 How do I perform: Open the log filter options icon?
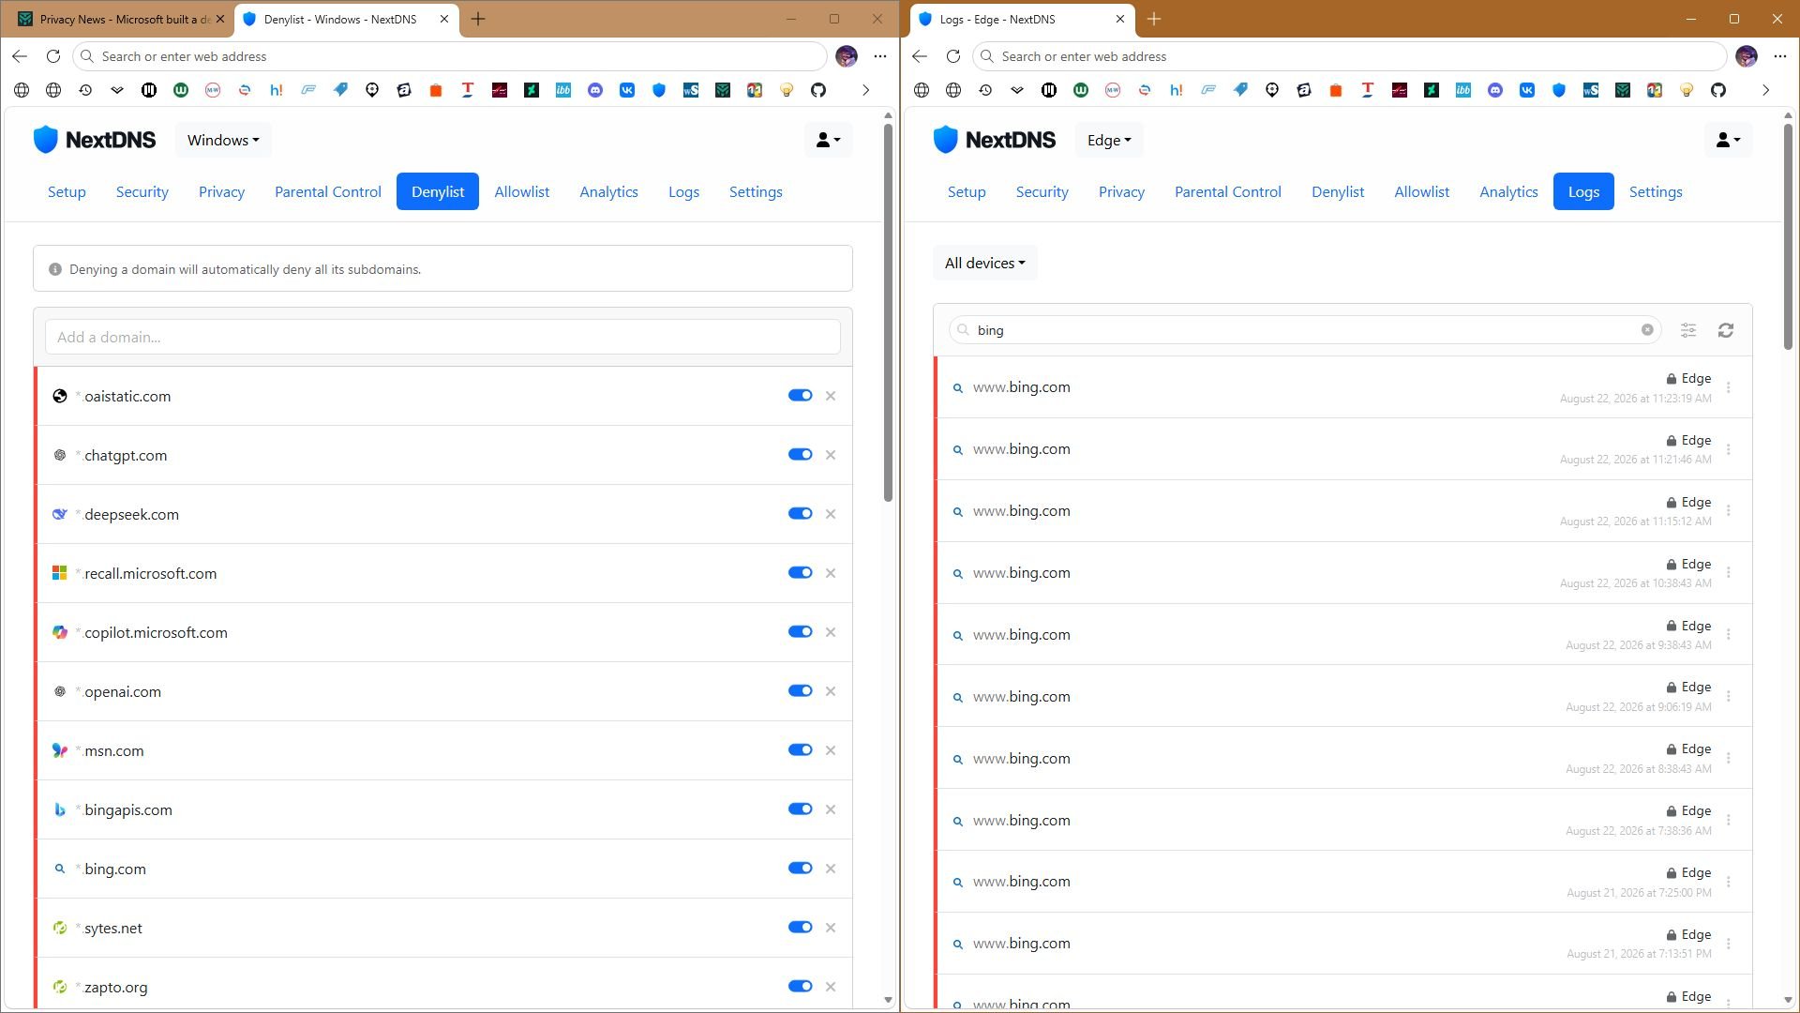tap(1688, 330)
